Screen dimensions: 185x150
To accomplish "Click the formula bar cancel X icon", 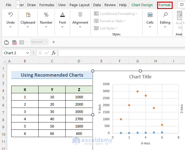I will (40, 53).
